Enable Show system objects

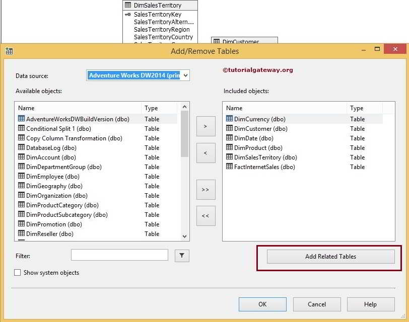tap(18, 272)
